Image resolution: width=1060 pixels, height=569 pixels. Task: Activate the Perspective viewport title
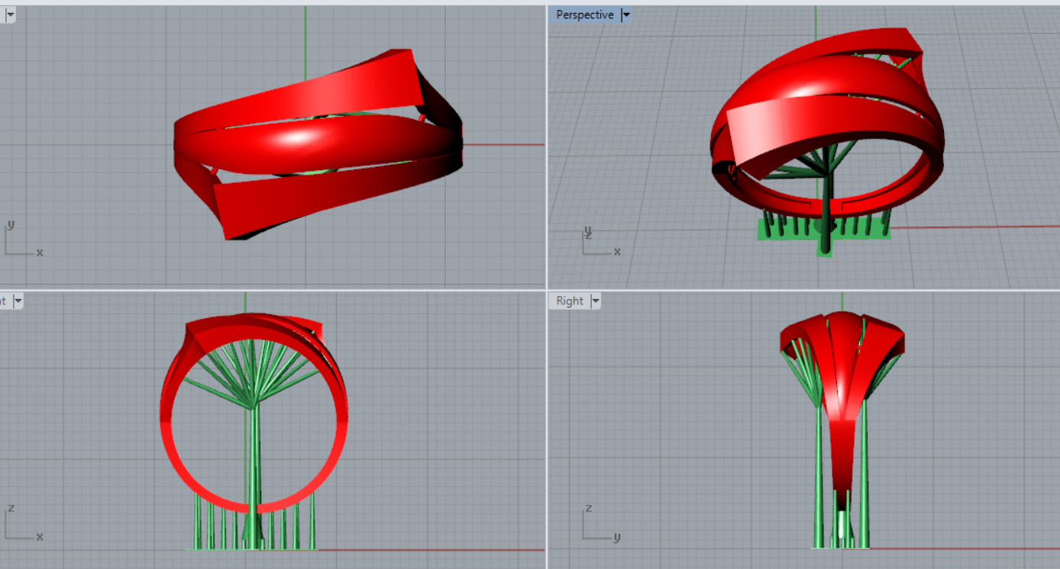pyautogui.click(x=584, y=14)
